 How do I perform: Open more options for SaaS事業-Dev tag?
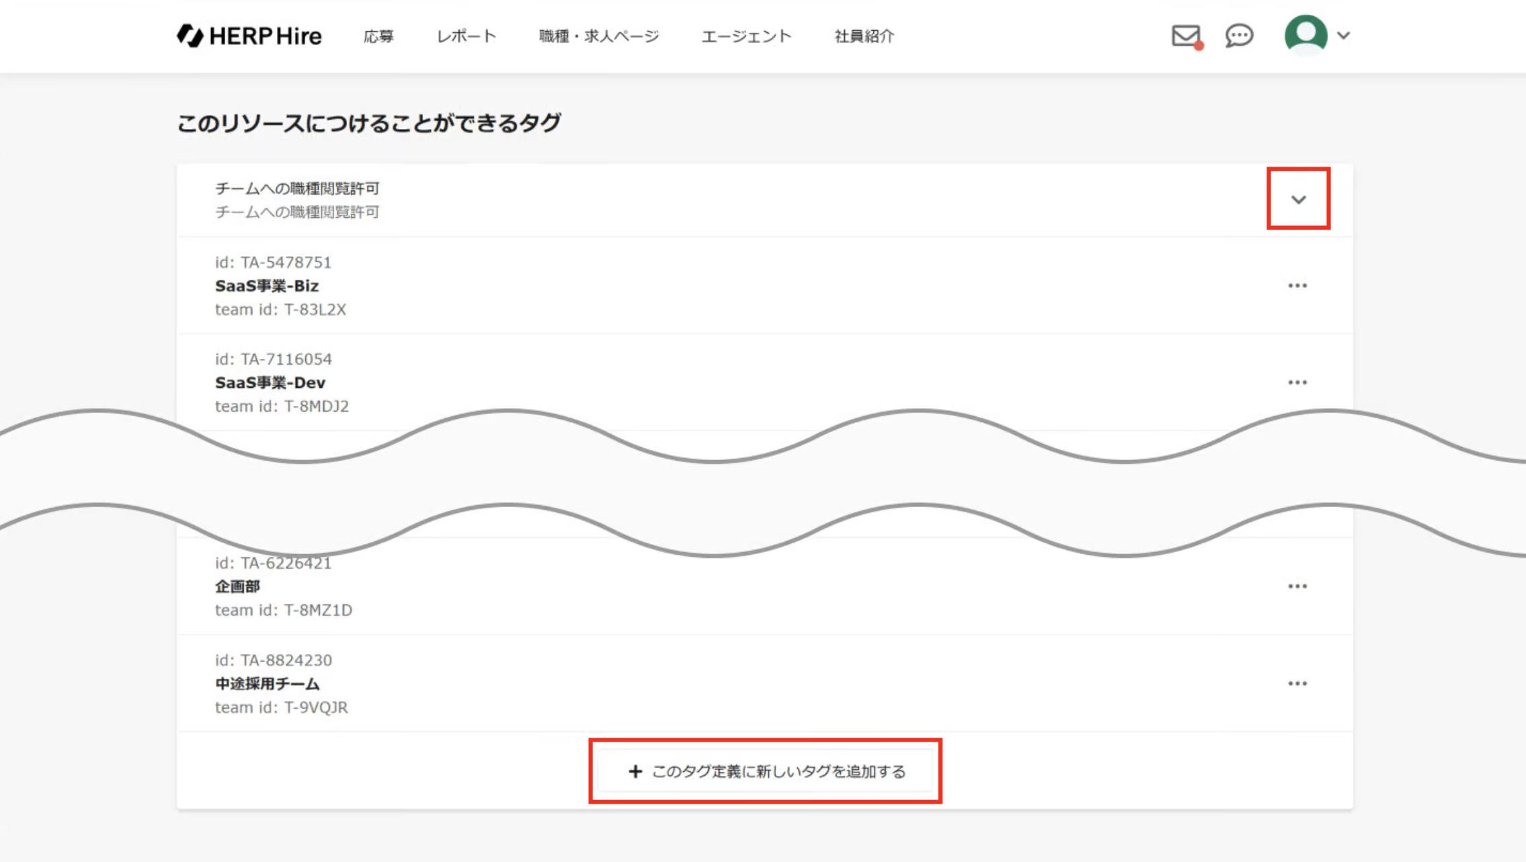point(1297,383)
